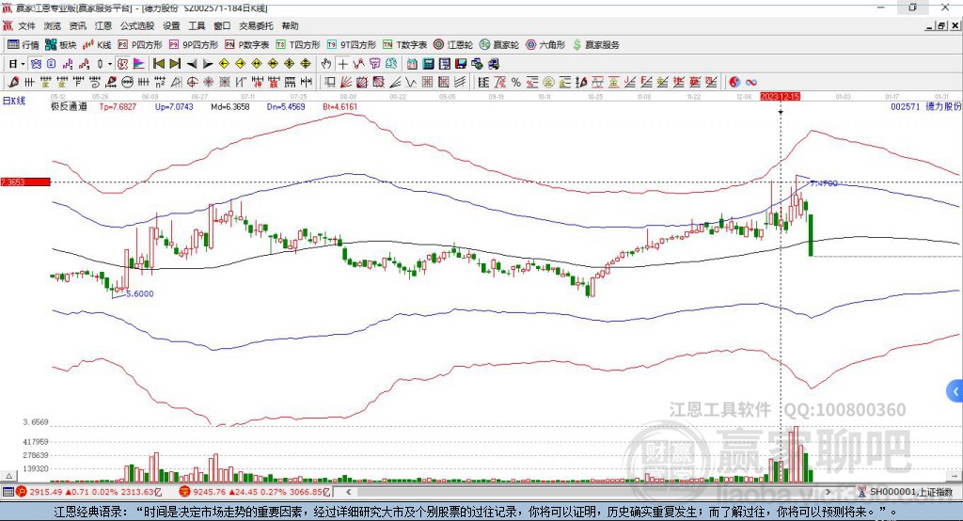Viewport: 963px width, 521px height.
Task: Open 赢家服务 dollar-sign service
Action: click(x=595, y=45)
